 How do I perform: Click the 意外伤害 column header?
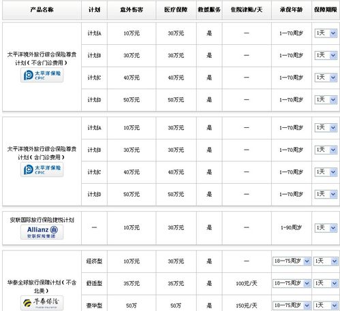coord(132,10)
